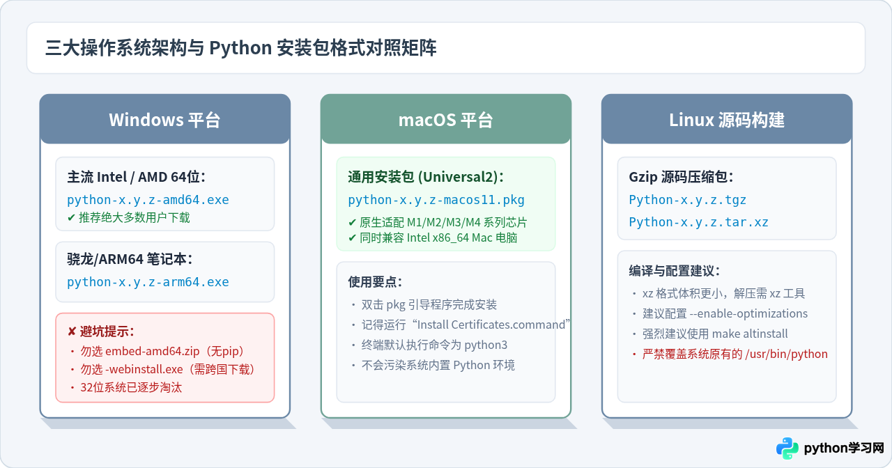Click xz 格式体积更小 line
The height and width of the screenshot is (468, 892).
tap(718, 294)
